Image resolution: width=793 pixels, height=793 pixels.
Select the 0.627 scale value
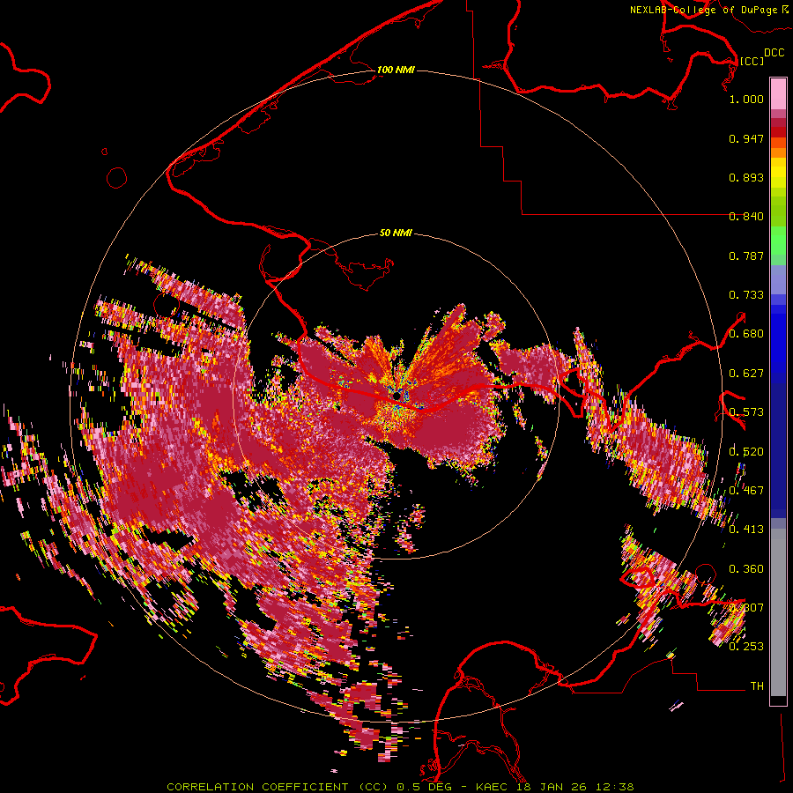pyautogui.click(x=746, y=374)
